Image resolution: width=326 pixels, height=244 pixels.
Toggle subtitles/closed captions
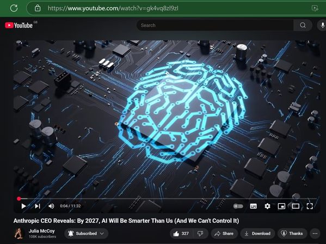pos(253,206)
